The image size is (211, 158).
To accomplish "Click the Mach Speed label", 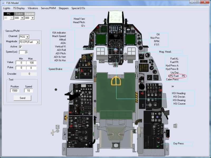I will click(x=59, y=36).
